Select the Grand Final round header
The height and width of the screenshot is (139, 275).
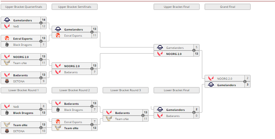pos(227,7)
